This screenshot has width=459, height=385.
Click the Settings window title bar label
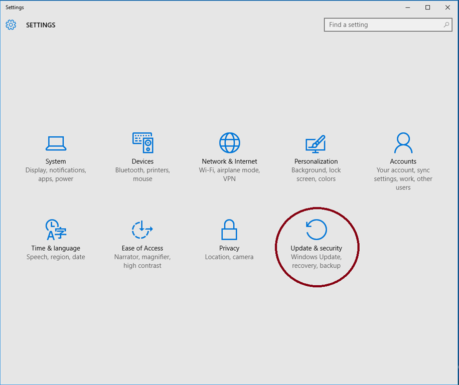[15, 7]
